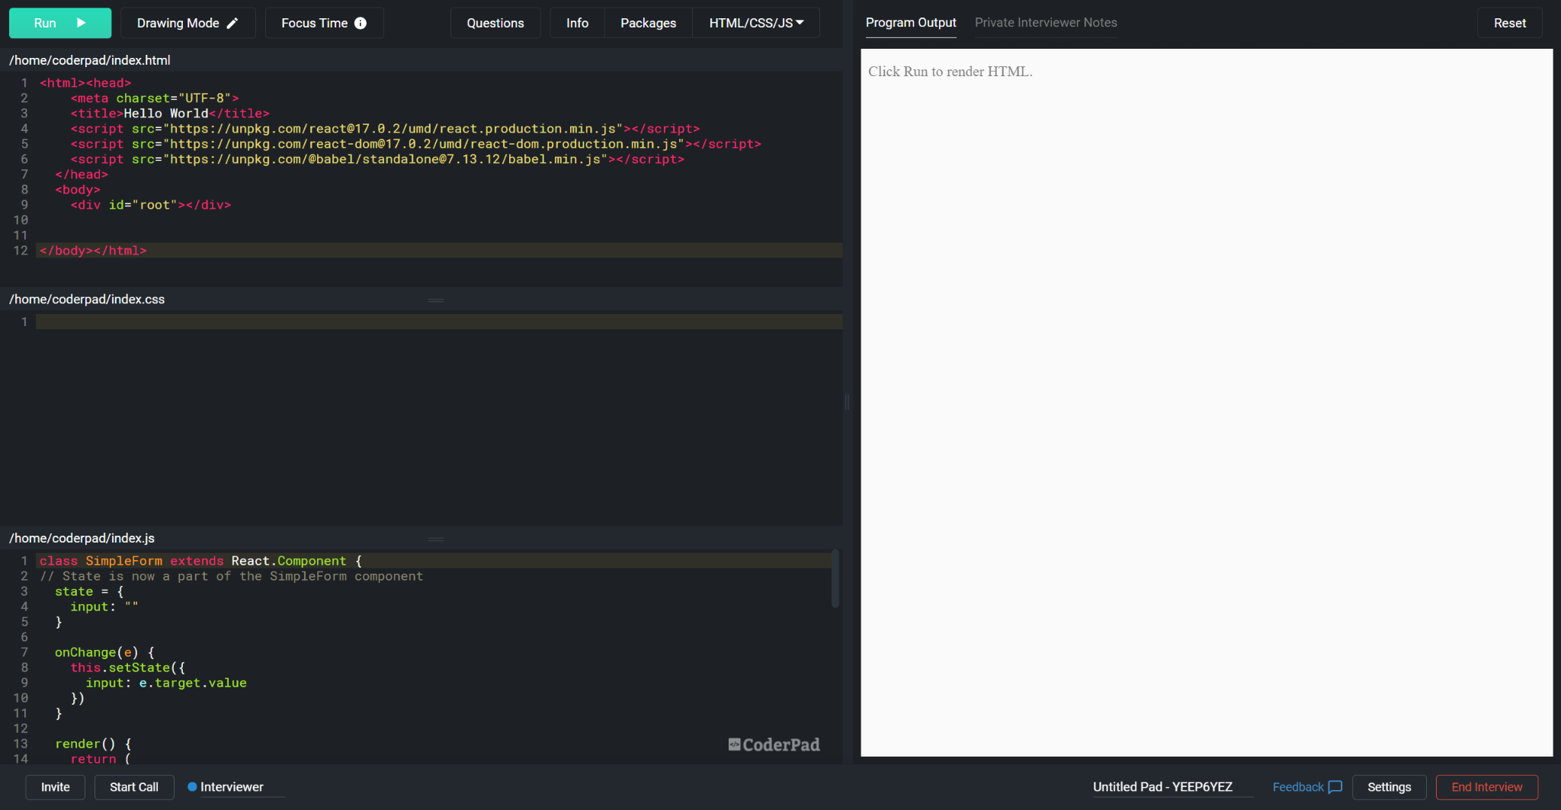
Task: Click the this.setState({ line
Action: (x=128, y=668)
